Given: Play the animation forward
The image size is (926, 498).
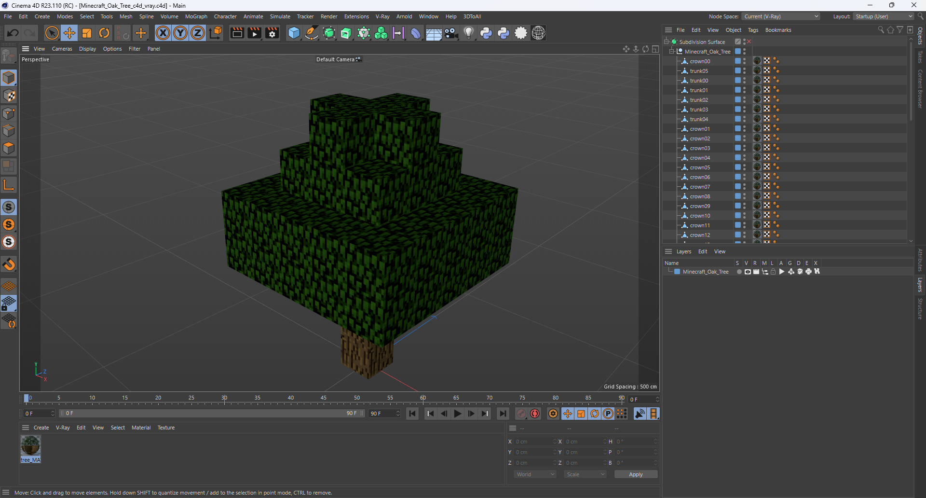Looking at the screenshot, I should pos(458,414).
